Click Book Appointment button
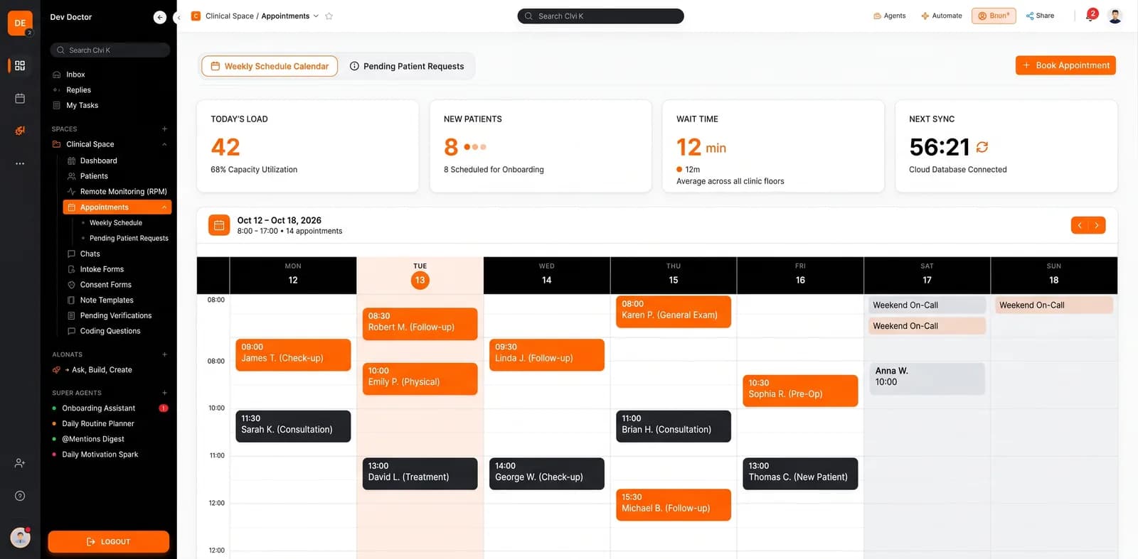Viewport: 1138px width, 559px height. pyautogui.click(x=1065, y=65)
